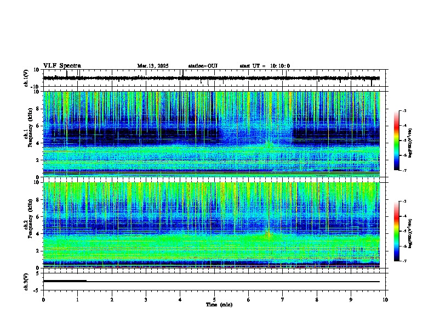Click time axis tick label "4"
Screen dimensions: 434x336
(180, 300)
